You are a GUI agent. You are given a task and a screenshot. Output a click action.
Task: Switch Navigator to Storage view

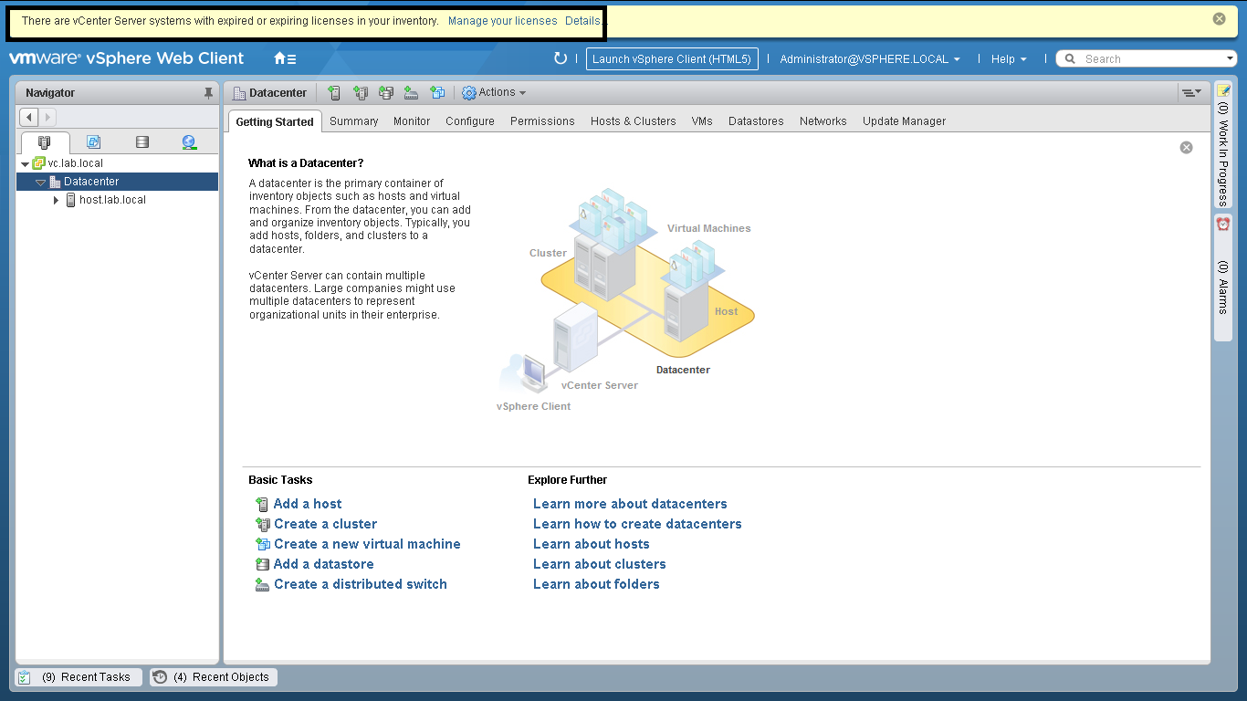(141, 142)
